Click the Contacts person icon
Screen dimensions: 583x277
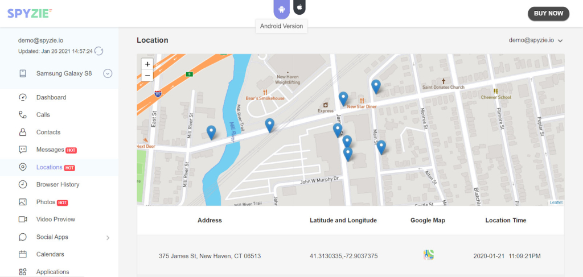click(x=23, y=132)
